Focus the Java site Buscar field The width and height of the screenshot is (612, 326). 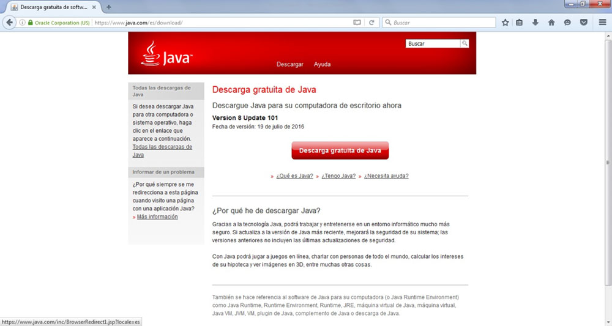point(433,43)
